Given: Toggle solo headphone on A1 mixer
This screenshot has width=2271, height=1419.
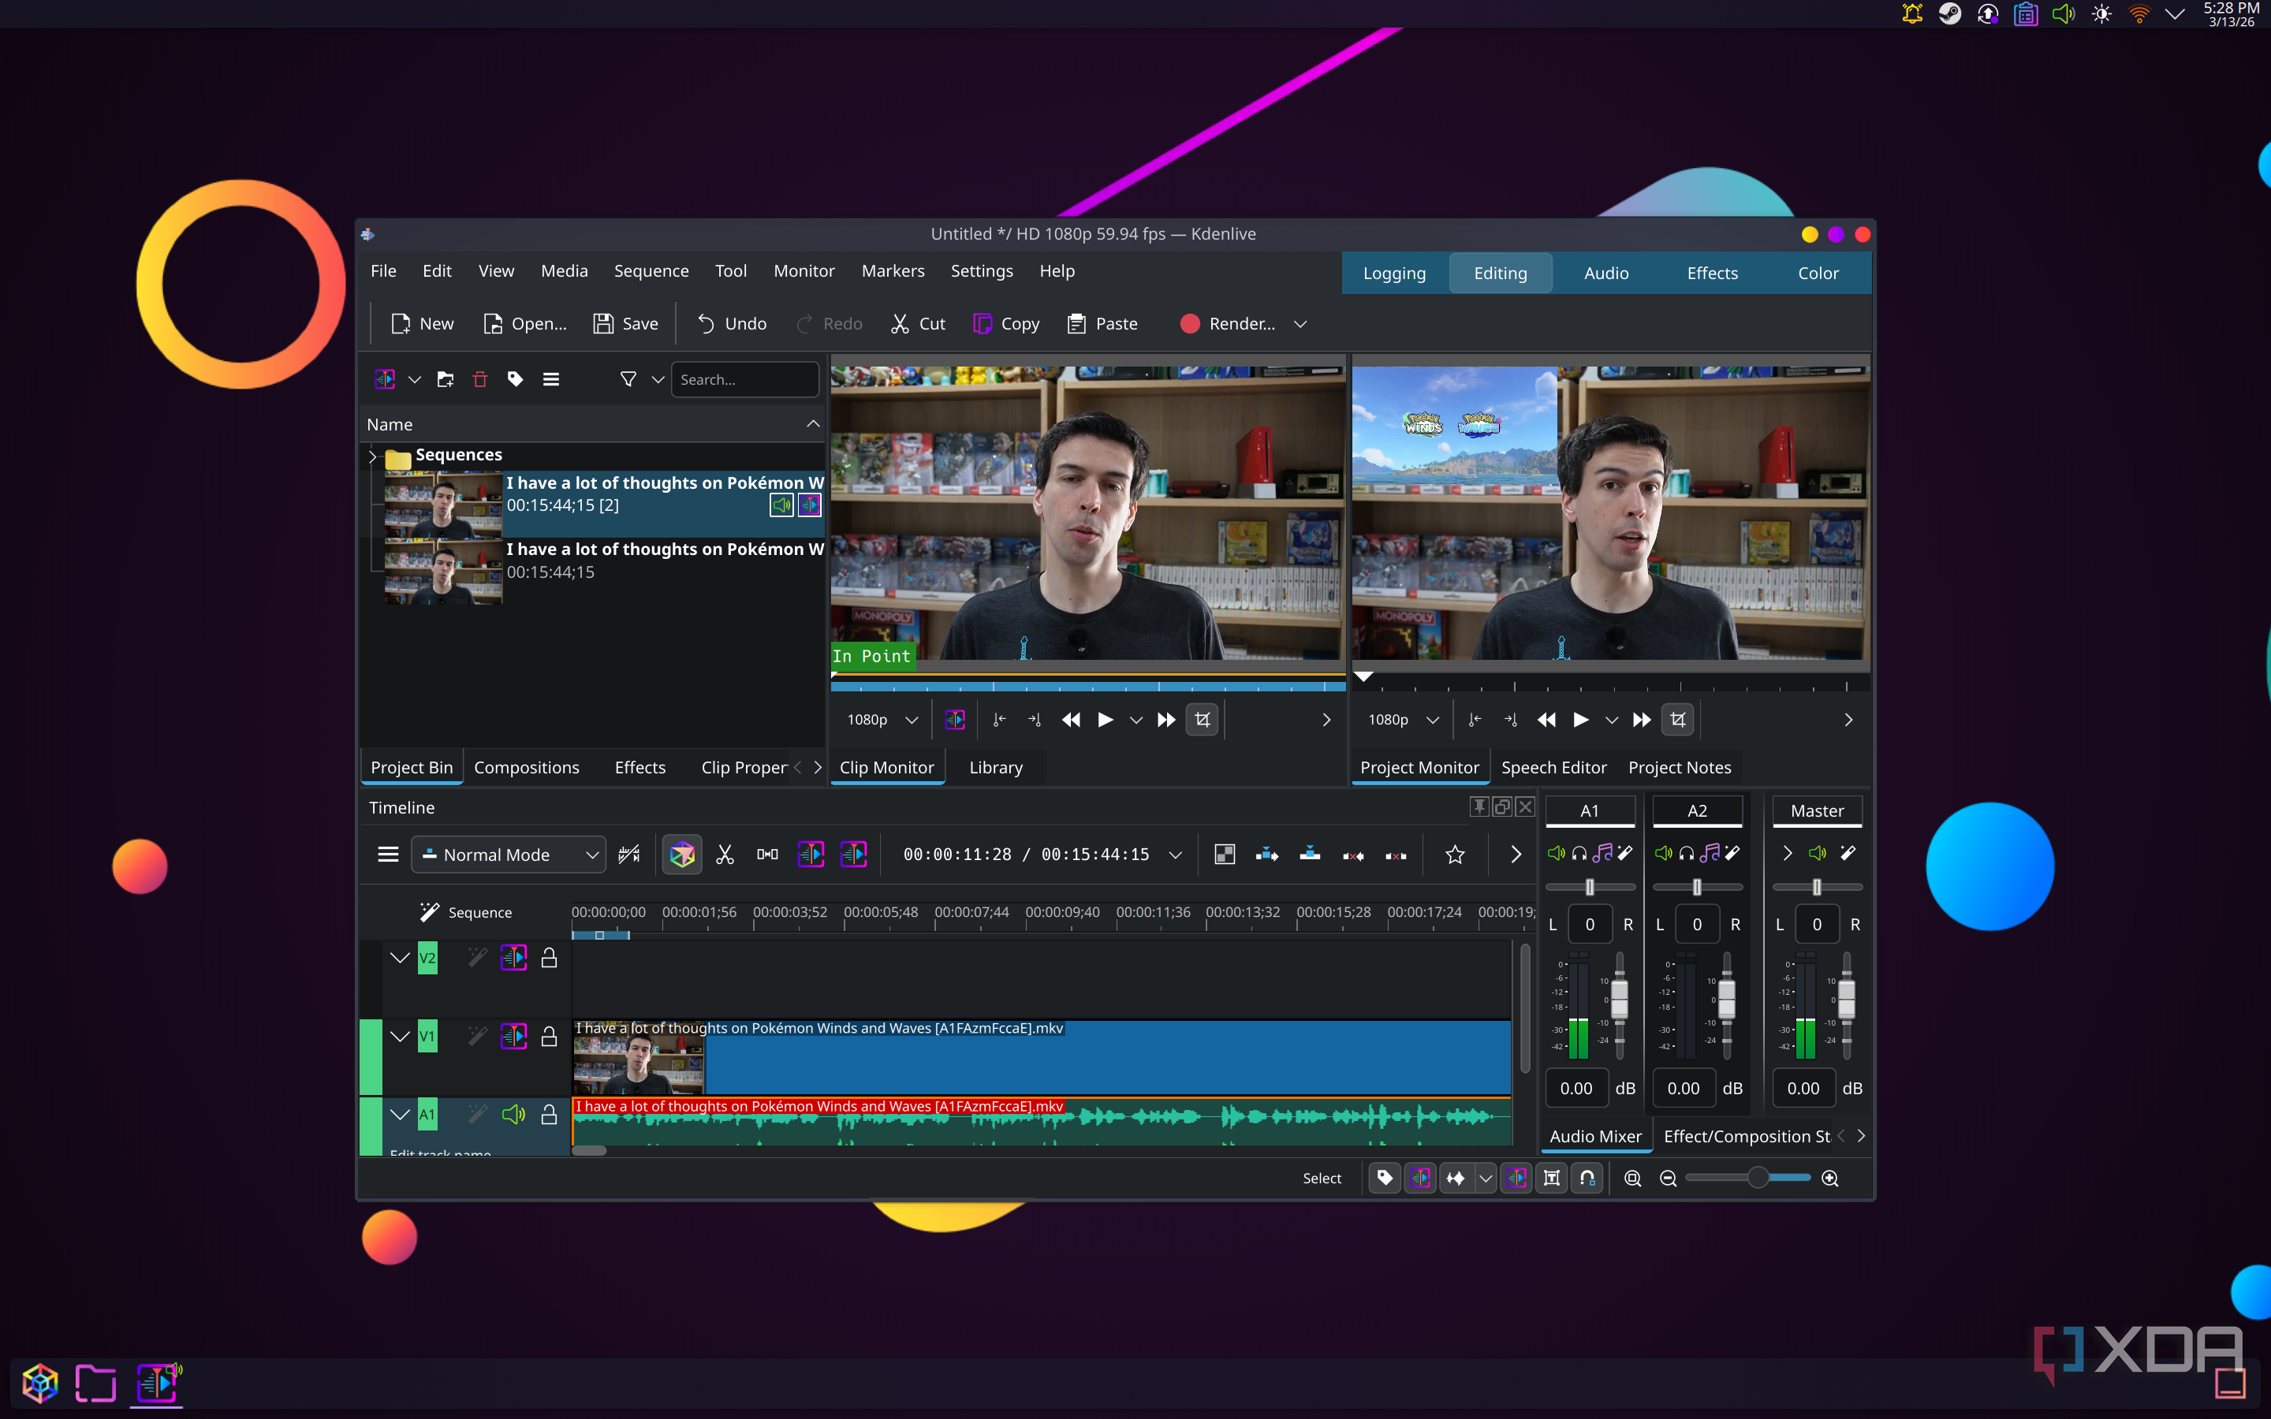Looking at the screenshot, I should pyautogui.click(x=1579, y=852).
